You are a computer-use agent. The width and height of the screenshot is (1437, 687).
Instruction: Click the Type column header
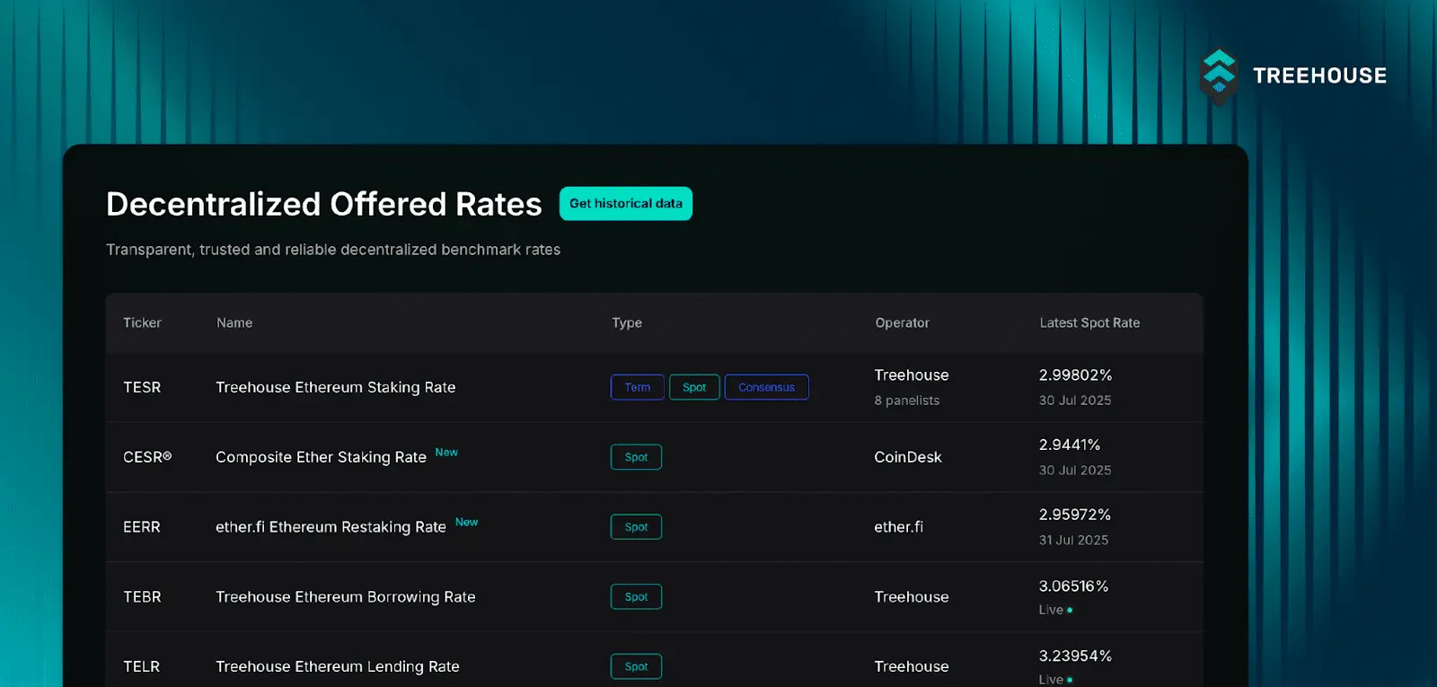pos(627,322)
